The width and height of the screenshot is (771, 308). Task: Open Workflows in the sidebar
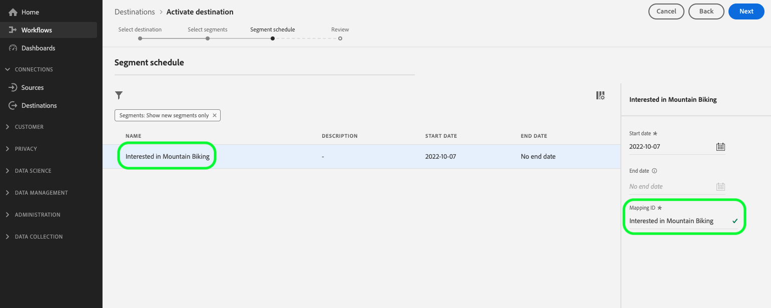tap(49, 30)
